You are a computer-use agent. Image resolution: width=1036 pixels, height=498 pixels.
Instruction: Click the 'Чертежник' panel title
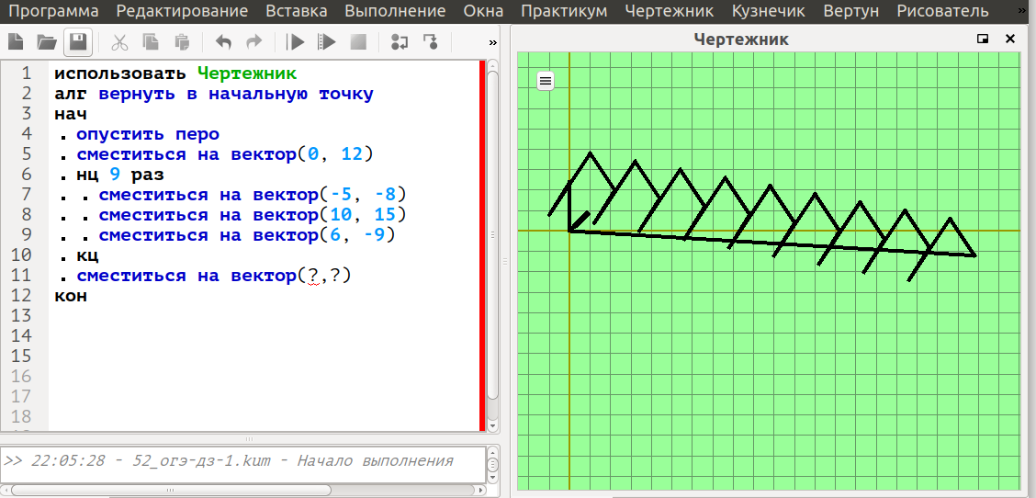[741, 40]
